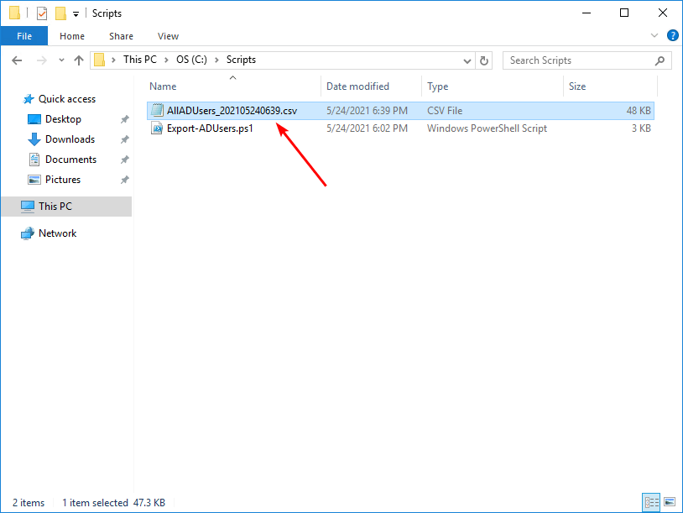683x513 pixels.
Task: Go forward with the right arrow
Action: [41, 60]
